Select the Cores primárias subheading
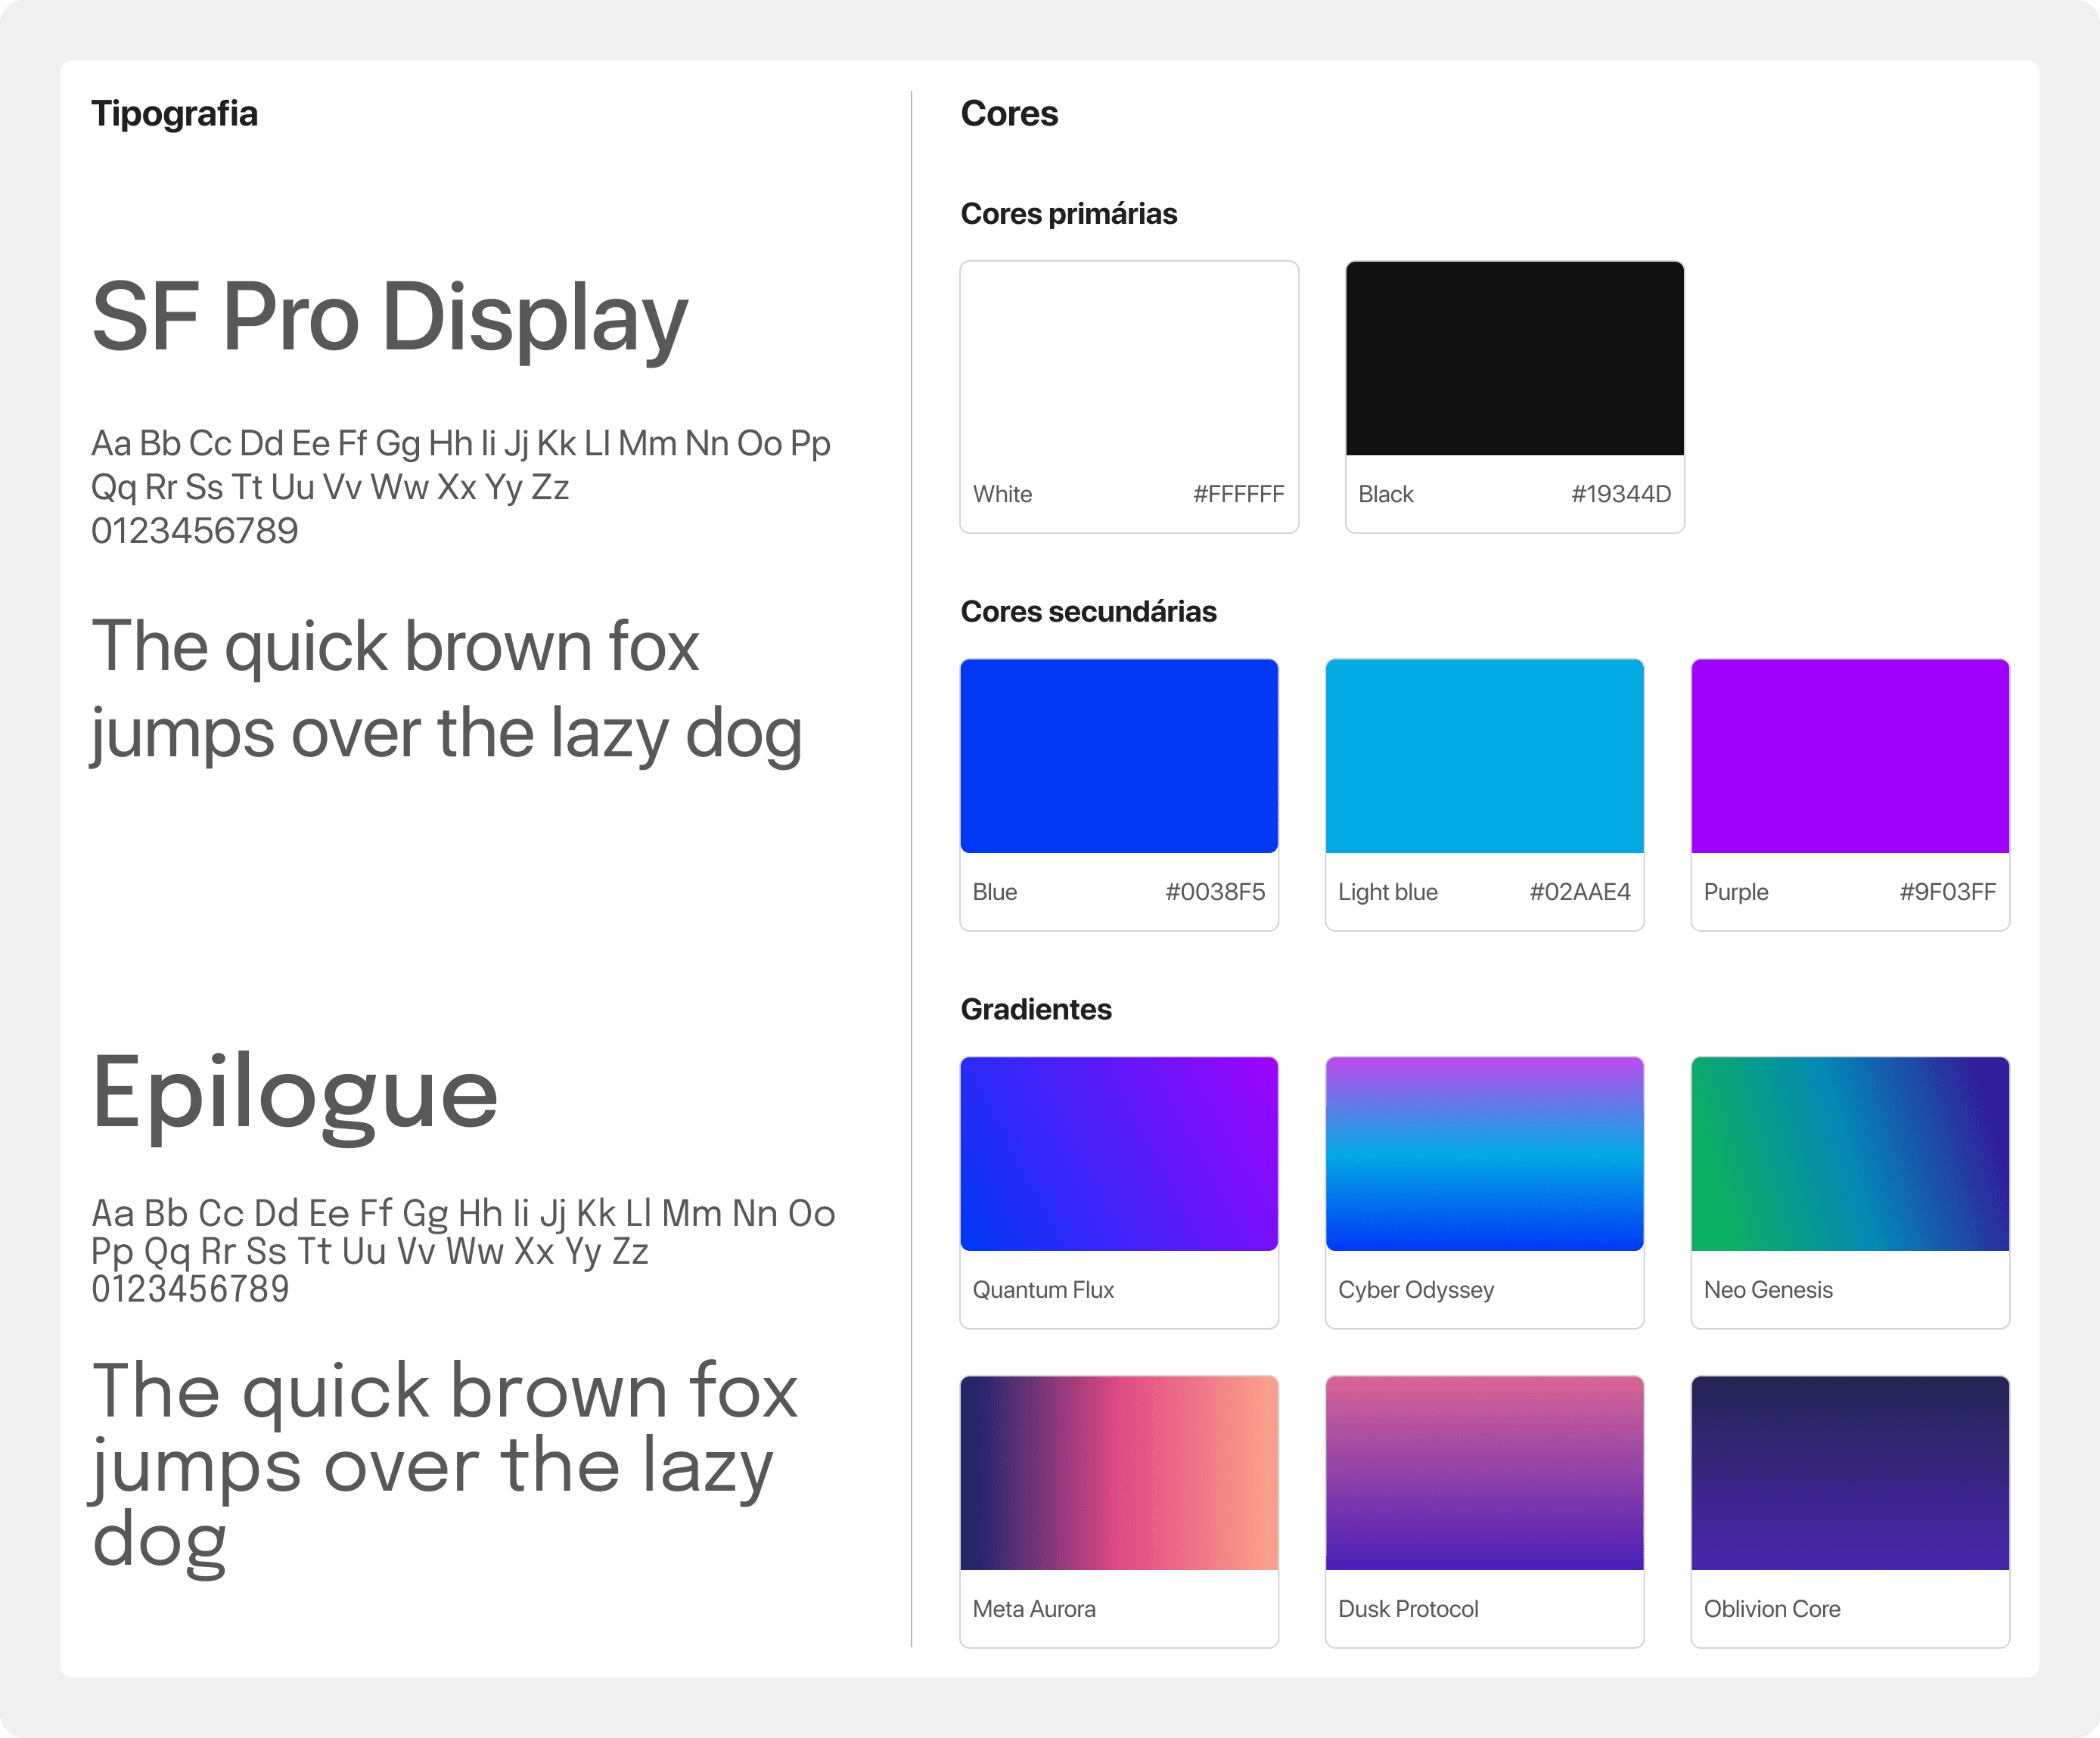The height and width of the screenshot is (1738, 2100). (1069, 213)
